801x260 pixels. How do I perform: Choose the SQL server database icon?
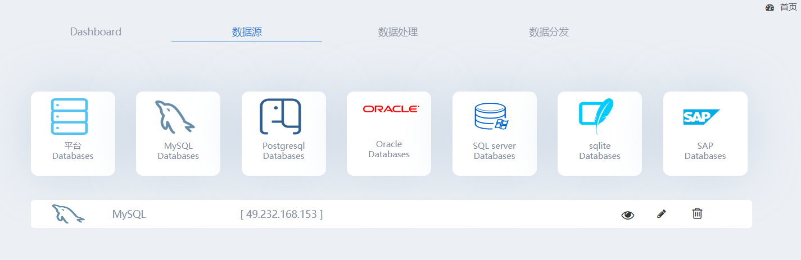click(491, 117)
